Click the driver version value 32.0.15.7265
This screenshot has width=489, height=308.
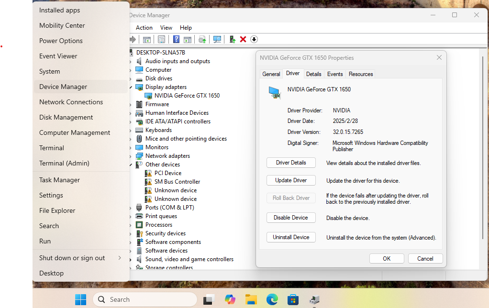pyautogui.click(x=348, y=132)
